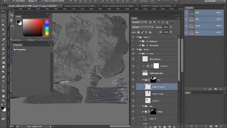This screenshot has width=227, height=128.
Task: Select the Eraser tool
Action: click(3, 58)
